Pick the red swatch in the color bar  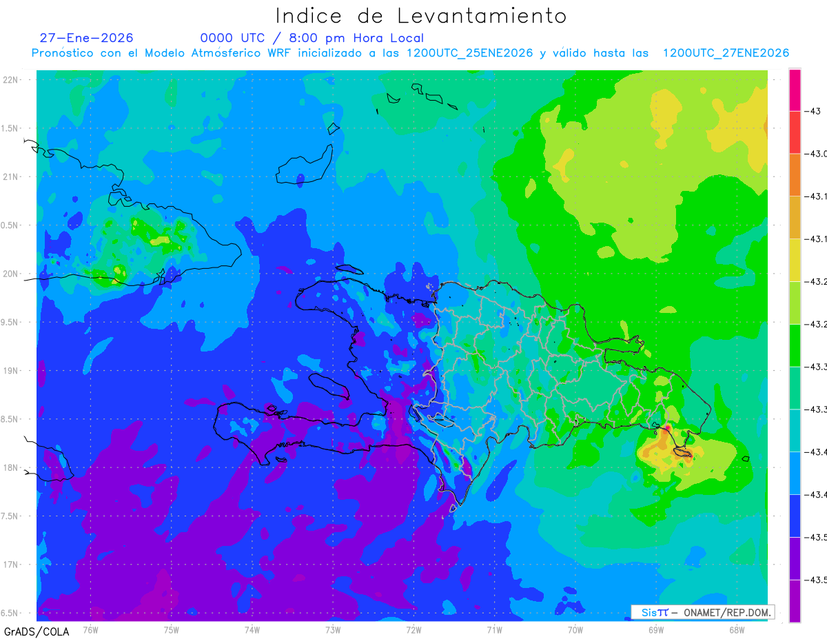click(795, 132)
